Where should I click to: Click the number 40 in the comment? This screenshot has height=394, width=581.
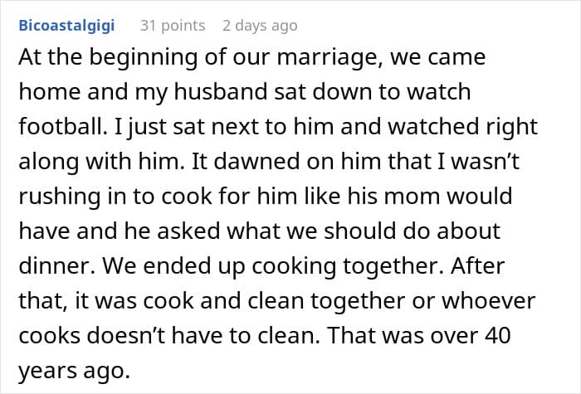point(498,335)
